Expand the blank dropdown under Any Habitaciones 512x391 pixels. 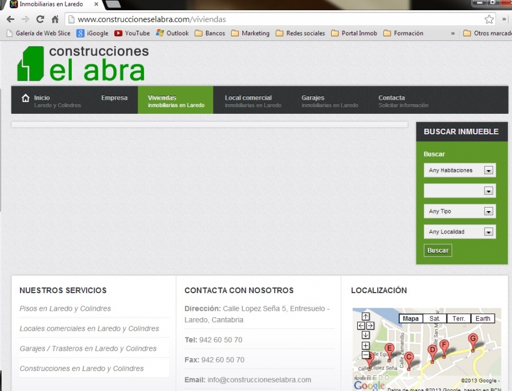(460, 191)
